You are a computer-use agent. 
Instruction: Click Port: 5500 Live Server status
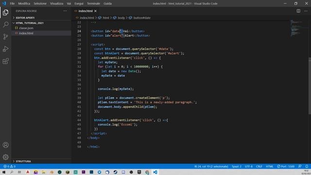point(286,166)
